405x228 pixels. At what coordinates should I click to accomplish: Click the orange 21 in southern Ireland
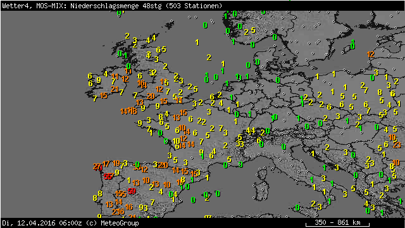(115, 89)
